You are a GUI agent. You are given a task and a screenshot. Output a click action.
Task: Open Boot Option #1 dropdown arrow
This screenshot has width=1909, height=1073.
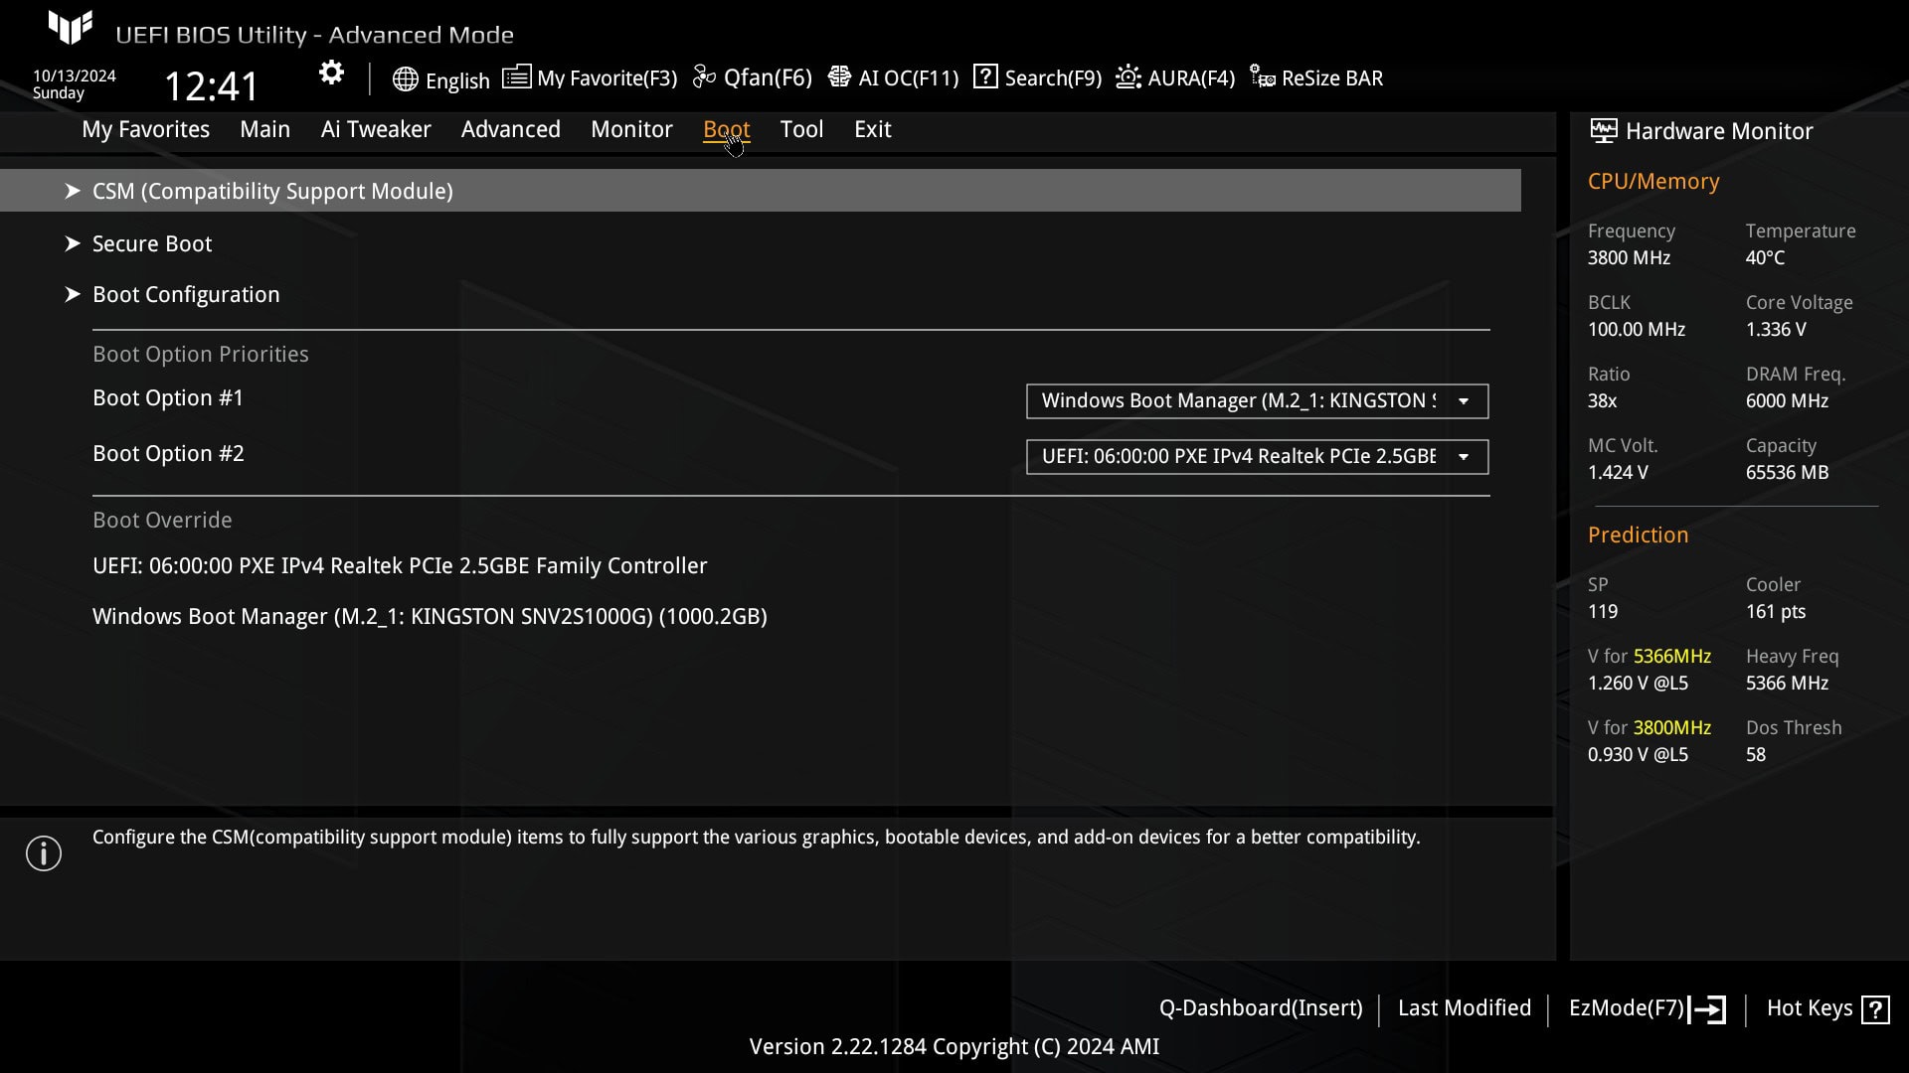[x=1464, y=401]
